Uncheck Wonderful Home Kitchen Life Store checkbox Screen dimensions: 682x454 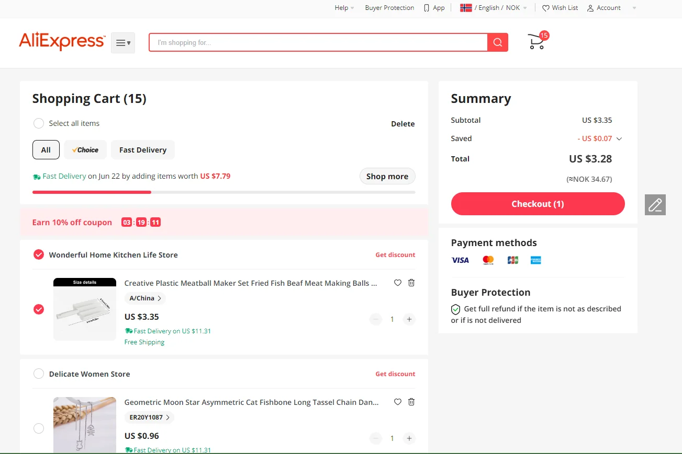coord(39,254)
